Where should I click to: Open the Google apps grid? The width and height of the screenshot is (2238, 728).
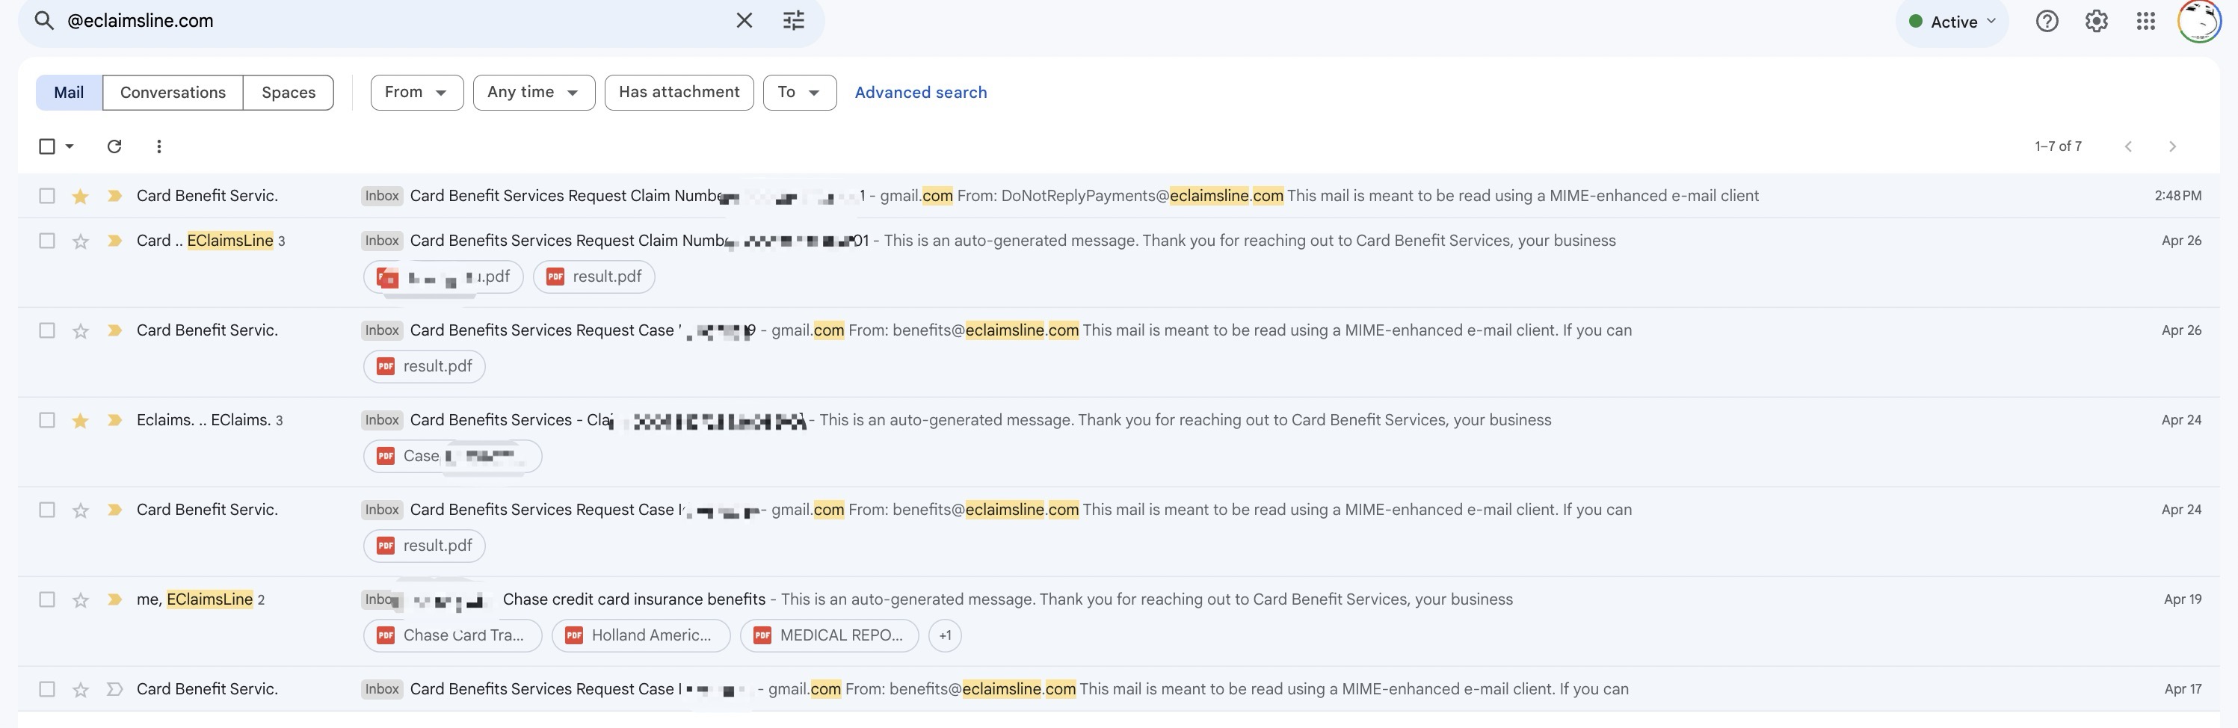[x=2145, y=21]
